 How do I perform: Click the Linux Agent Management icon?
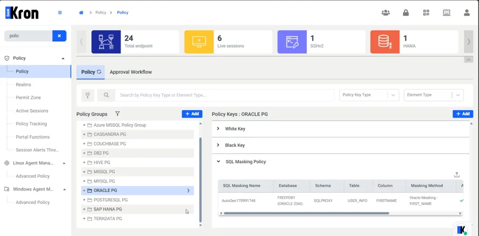pyautogui.click(x=7, y=163)
